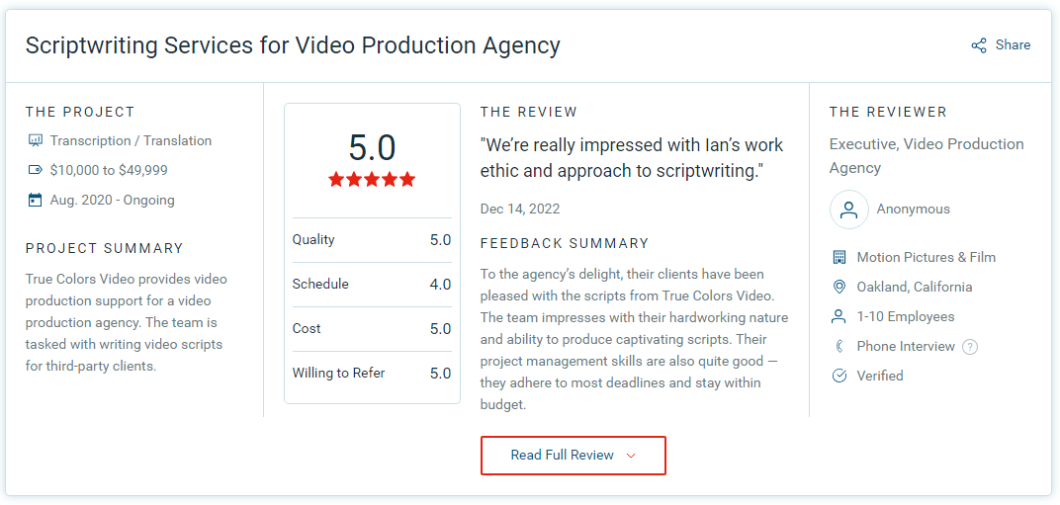Click the question mark help icon
Viewport: 1060px width, 505px height.
(970, 347)
